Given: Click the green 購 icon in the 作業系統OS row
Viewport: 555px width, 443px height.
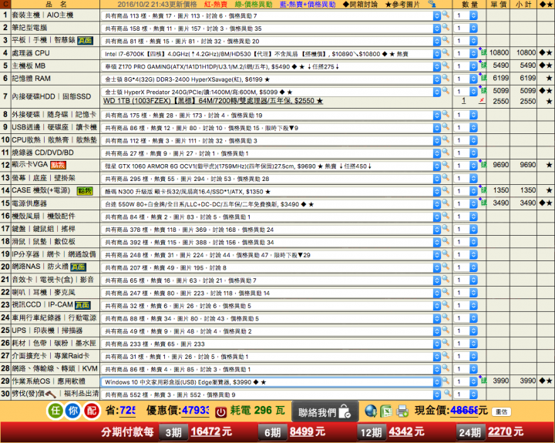Looking at the screenshot, I should (x=483, y=381).
